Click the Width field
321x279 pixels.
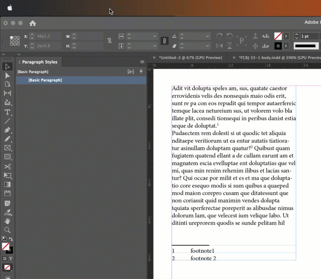pyautogui.click(x=90, y=36)
